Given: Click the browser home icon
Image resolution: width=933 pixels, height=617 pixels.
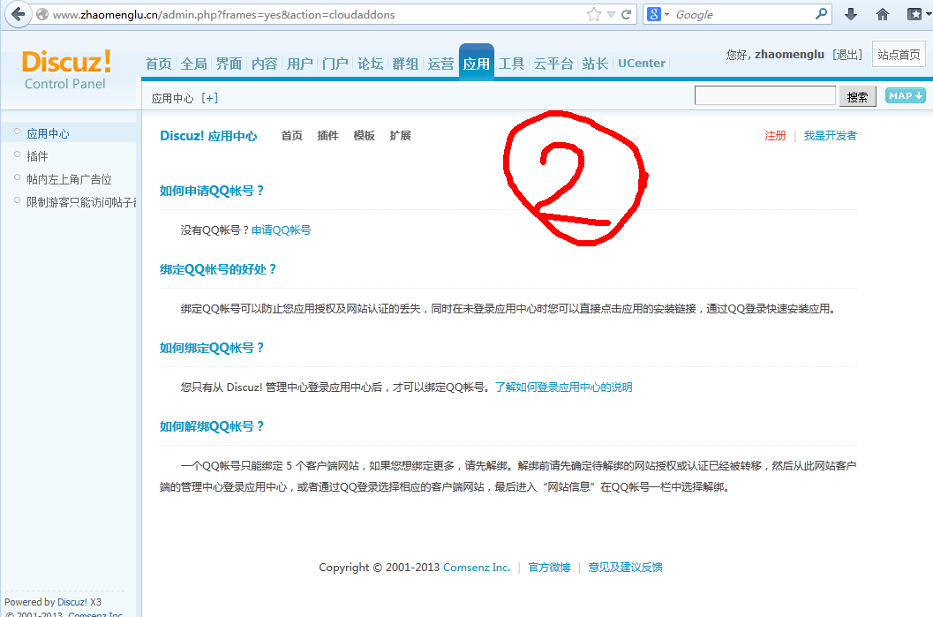Looking at the screenshot, I should pyautogui.click(x=883, y=14).
